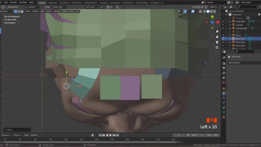The width and height of the screenshot is (261, 147).
Task: Open Keying dropdown in timeline
Action: (18, 135)
